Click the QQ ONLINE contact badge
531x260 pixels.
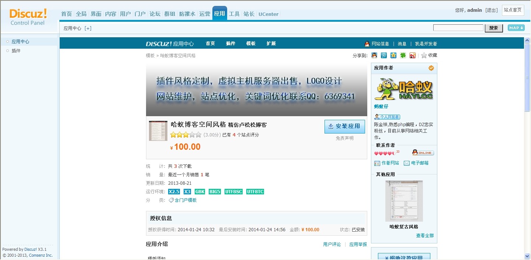pyautogui.click(x=423, y=152)
